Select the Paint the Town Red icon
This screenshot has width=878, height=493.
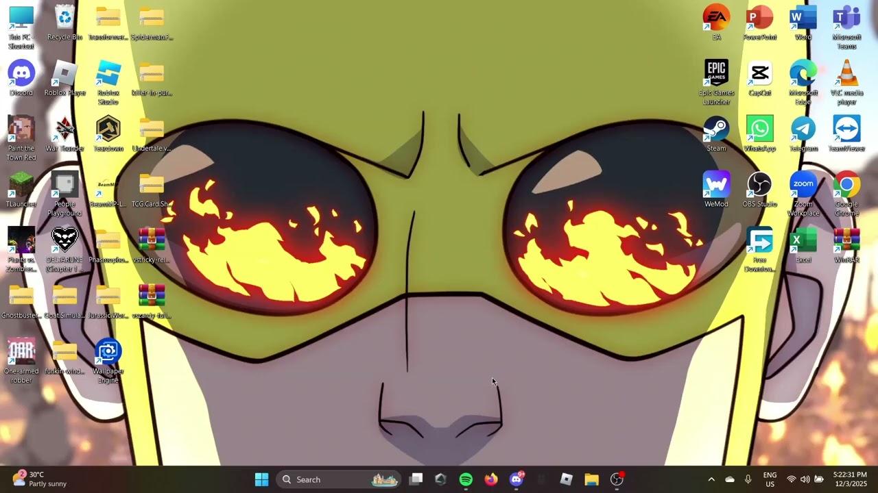pos(21,138)
